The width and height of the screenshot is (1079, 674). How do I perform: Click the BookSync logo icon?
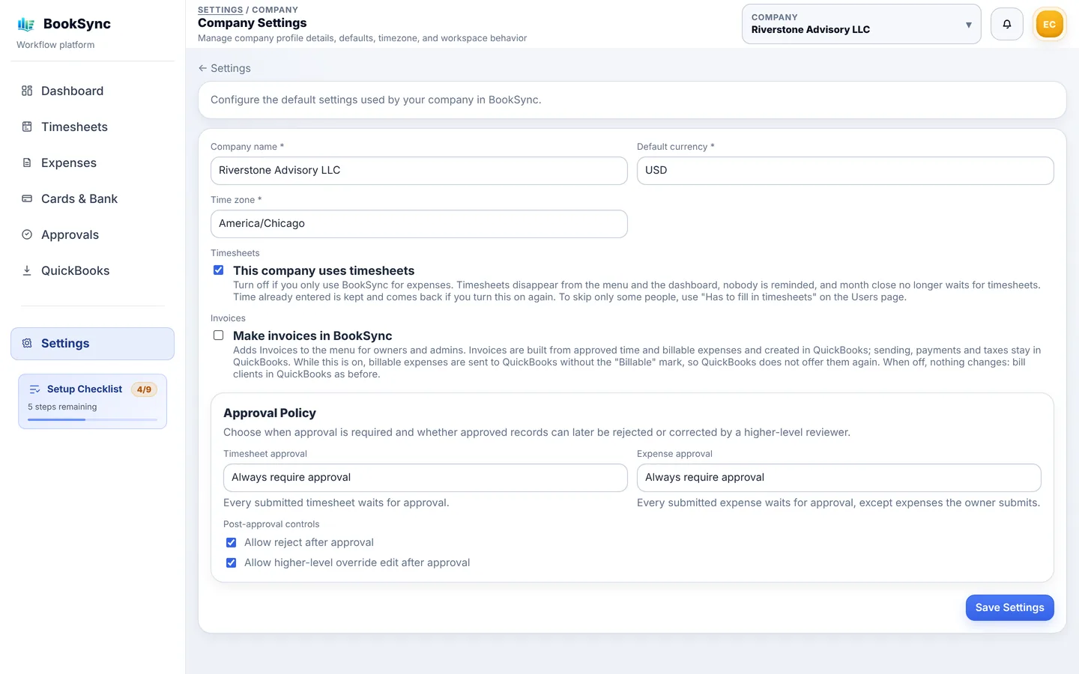26,24
